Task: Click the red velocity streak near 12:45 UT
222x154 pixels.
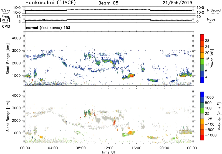Action: [114, 123]
